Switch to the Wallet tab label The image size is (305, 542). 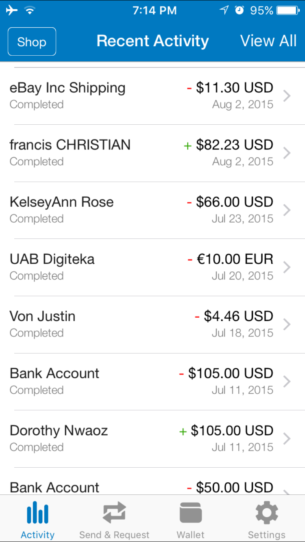pyautogui.click(x=191, y=535)
